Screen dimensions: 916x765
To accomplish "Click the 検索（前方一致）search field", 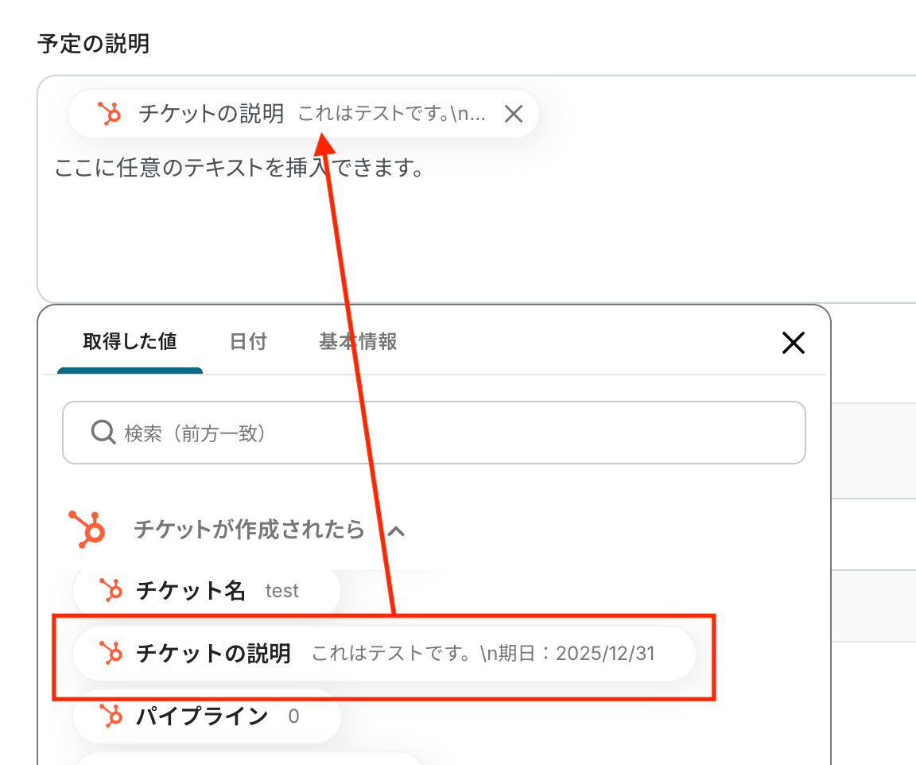I will (434, 433).
